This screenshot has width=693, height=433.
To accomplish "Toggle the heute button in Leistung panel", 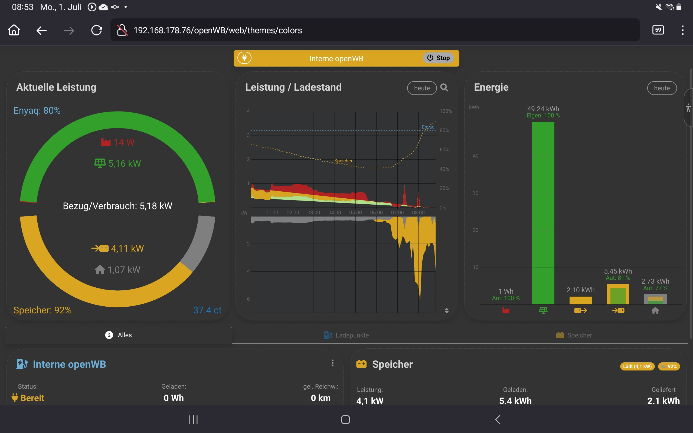I will (421, 88).
